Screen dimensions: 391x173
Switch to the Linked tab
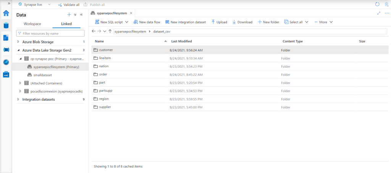[66, 24]
